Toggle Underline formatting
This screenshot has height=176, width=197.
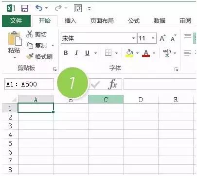point(87,53)
